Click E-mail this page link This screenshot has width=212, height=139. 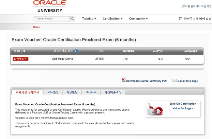187,81
